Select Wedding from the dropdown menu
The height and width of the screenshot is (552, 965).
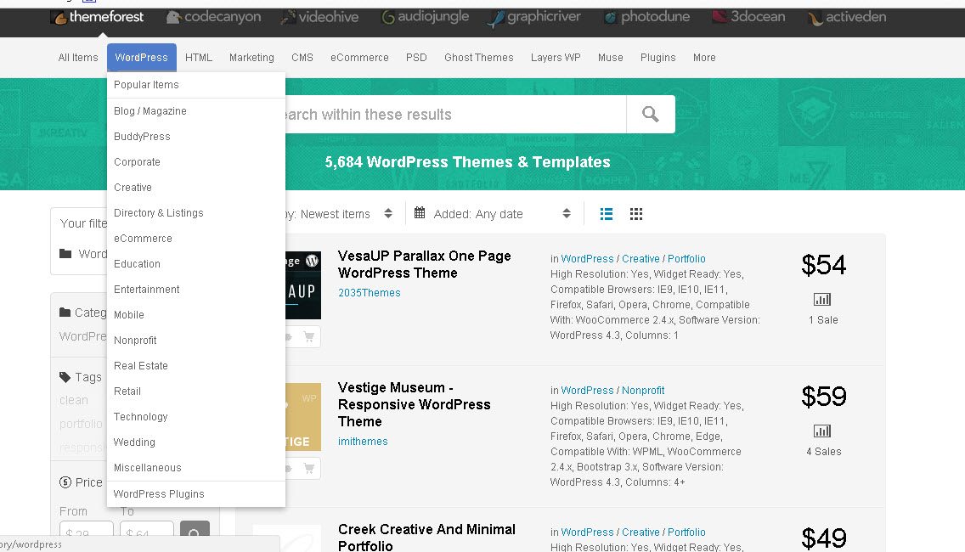click(196, 442)
